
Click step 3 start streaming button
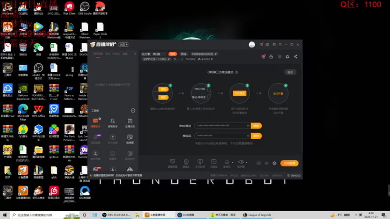pos(239,93)
